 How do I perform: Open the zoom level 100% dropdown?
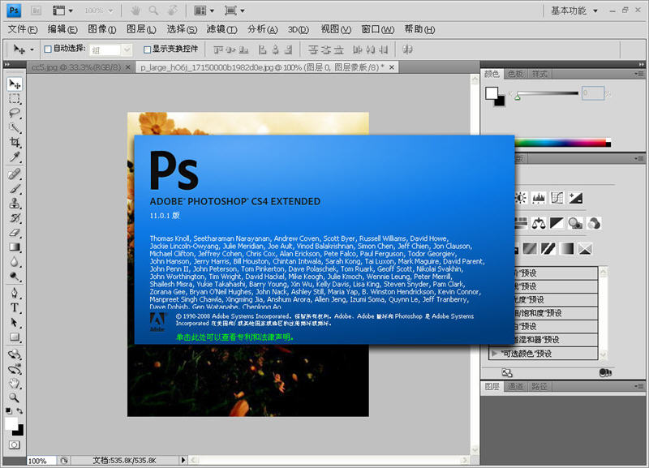[x=98, y=11]
